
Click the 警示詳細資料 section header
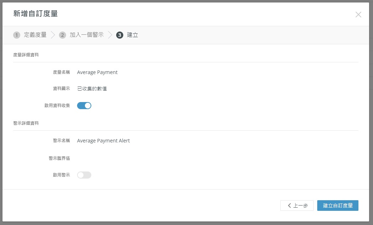coord(26,123)
